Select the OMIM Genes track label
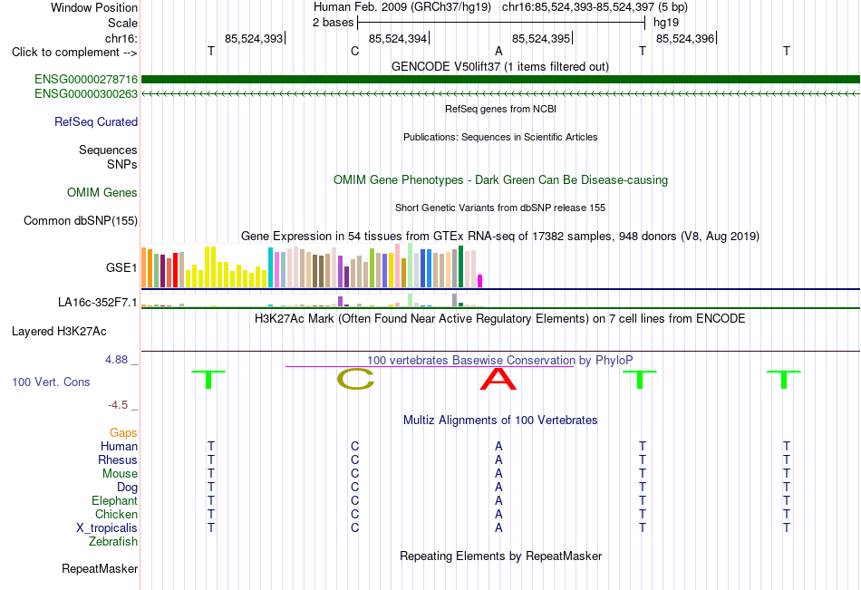Viewport: 861px width, 590px height. point(102,192)
